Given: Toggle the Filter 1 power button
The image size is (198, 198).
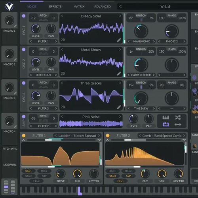Looking at the screenshot, I should [x=24, y=135].
